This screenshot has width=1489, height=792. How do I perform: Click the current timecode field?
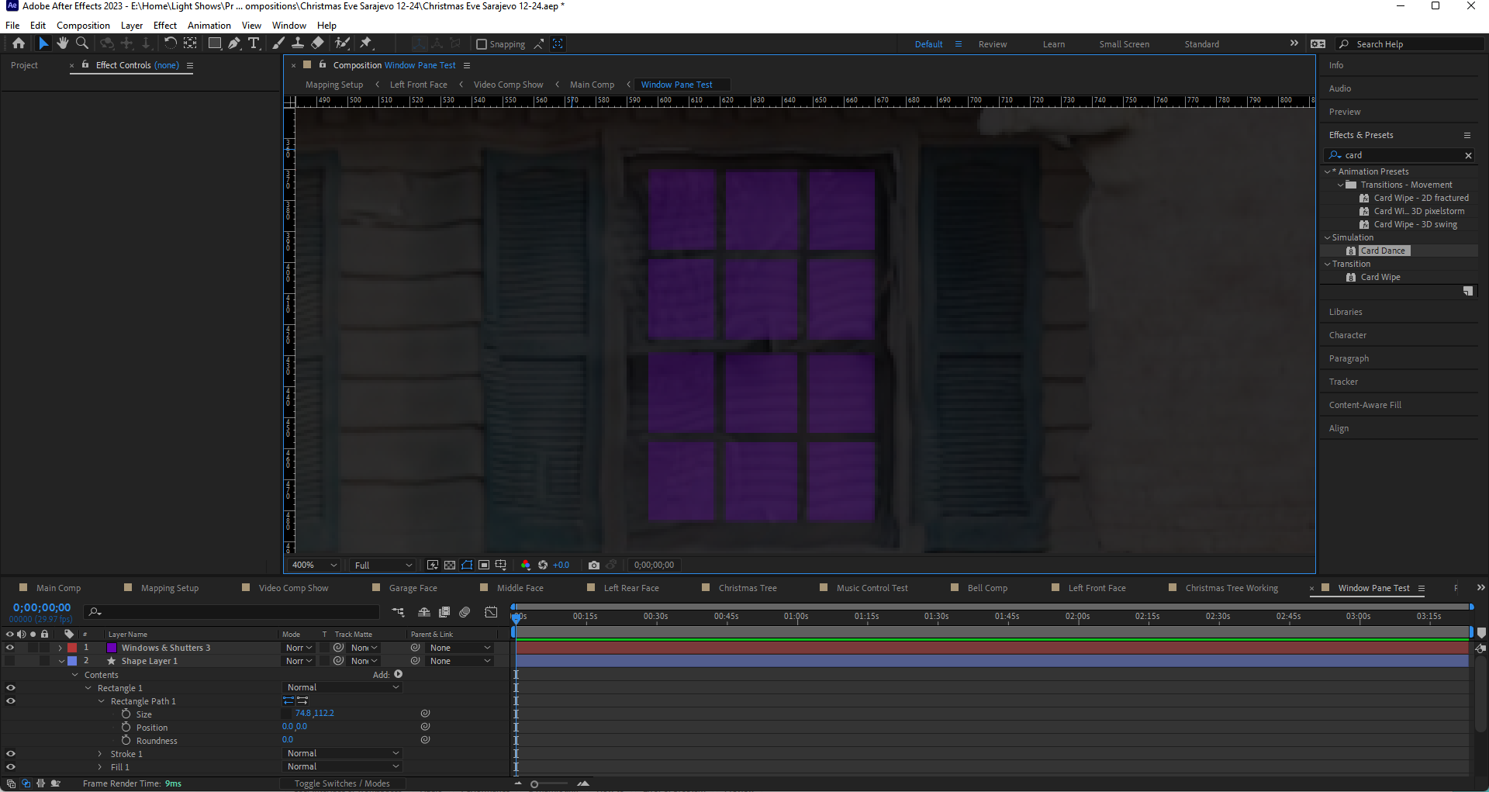click(x=41, y=607)
